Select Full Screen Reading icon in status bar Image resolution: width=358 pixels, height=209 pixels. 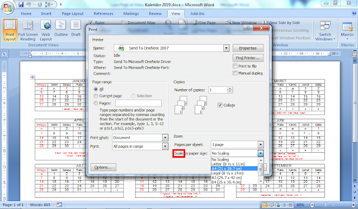[x=271, y=205]
